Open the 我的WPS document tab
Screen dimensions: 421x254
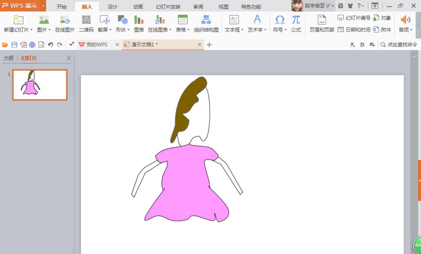[97, 44]
